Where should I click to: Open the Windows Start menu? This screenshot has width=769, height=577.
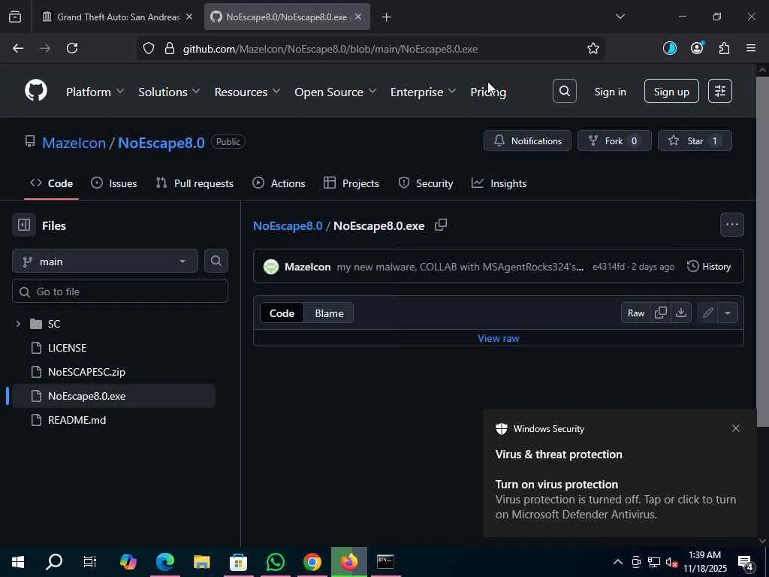(18, 562)
